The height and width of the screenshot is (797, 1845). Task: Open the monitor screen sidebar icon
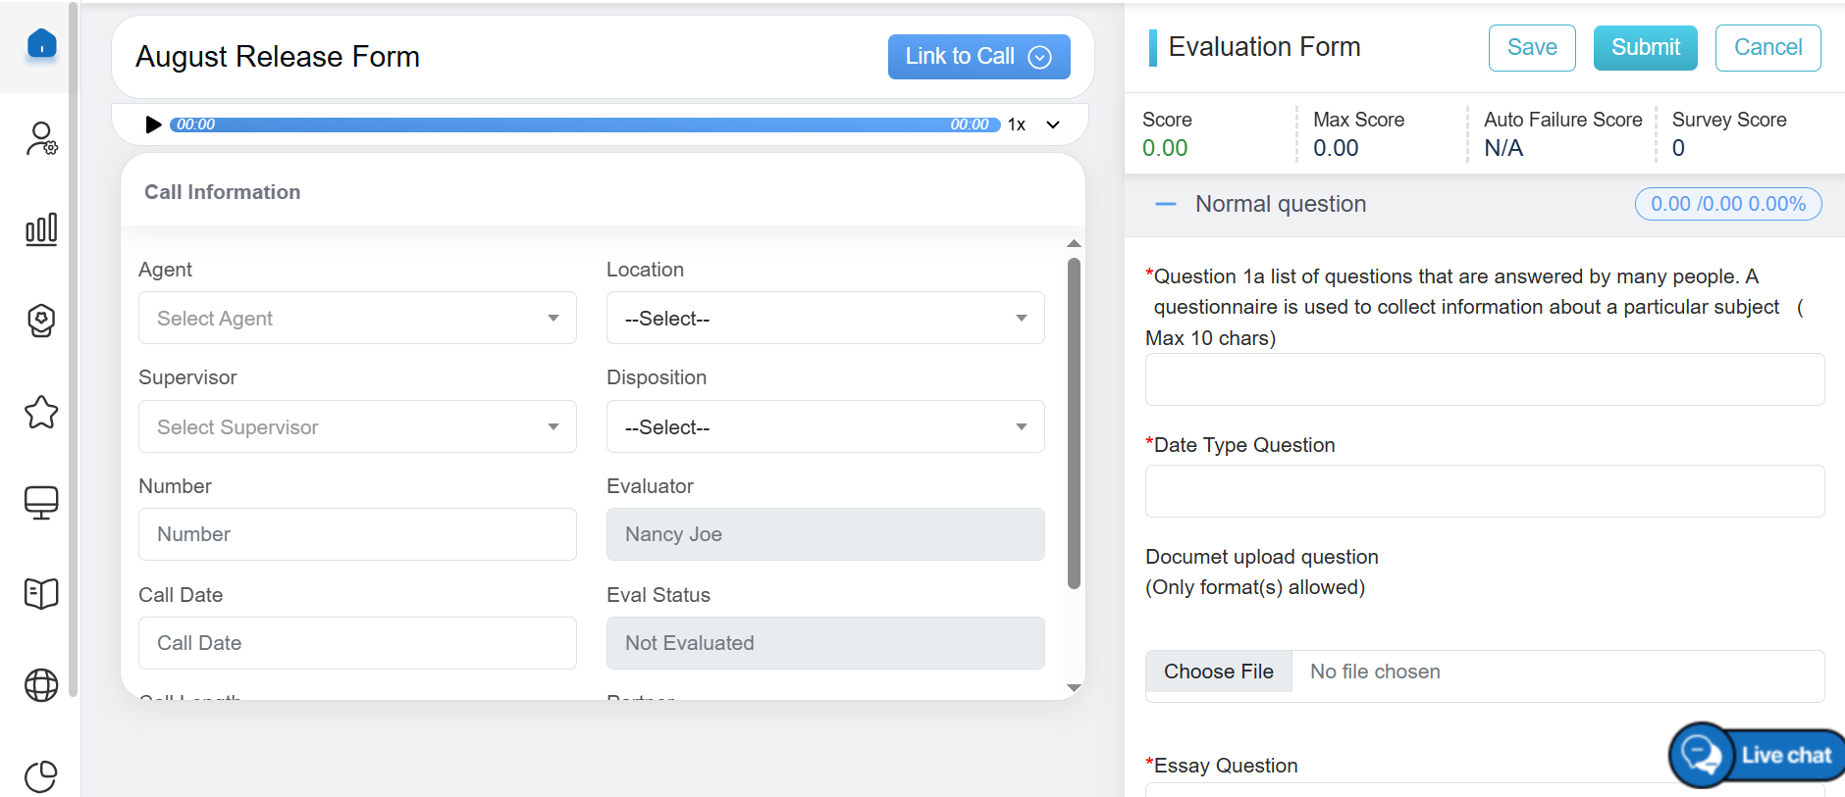[x=41, y=503]
